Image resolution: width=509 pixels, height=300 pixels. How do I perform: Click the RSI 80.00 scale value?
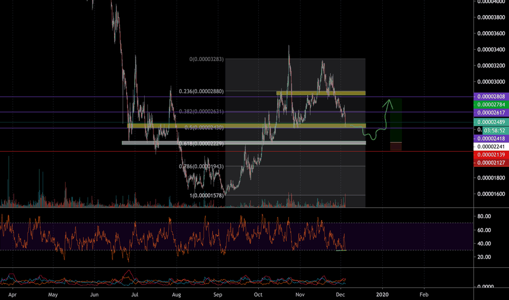(x=484, y=217)
